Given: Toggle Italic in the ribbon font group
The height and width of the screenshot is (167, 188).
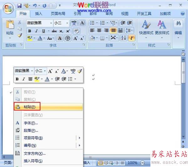Looking at the screenshot, I should tap(36, 31).
